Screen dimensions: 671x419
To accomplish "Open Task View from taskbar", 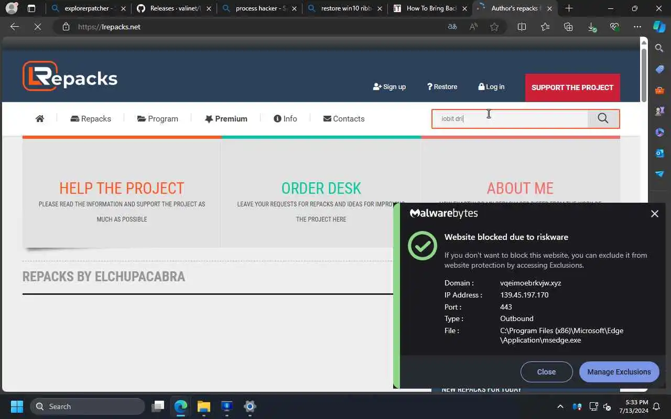I will (x=158, y=406).
